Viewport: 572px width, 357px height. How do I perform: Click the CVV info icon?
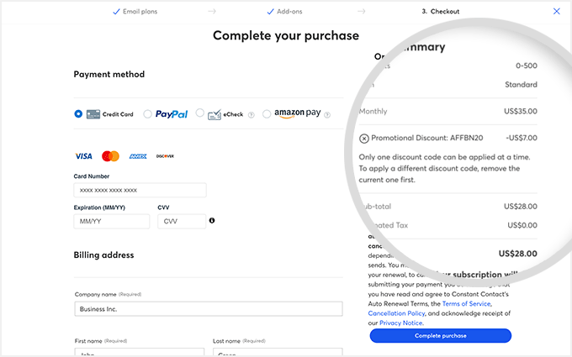(212, 221)
